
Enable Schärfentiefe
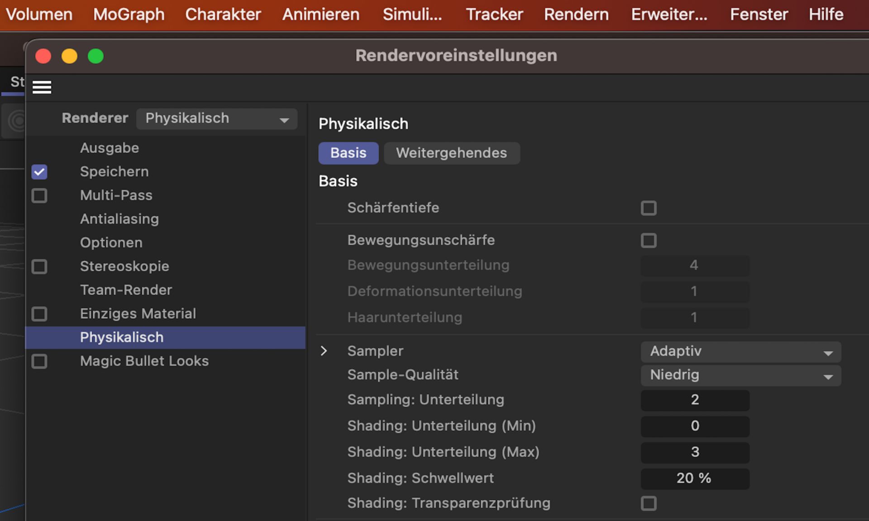(x=649, y=208)
